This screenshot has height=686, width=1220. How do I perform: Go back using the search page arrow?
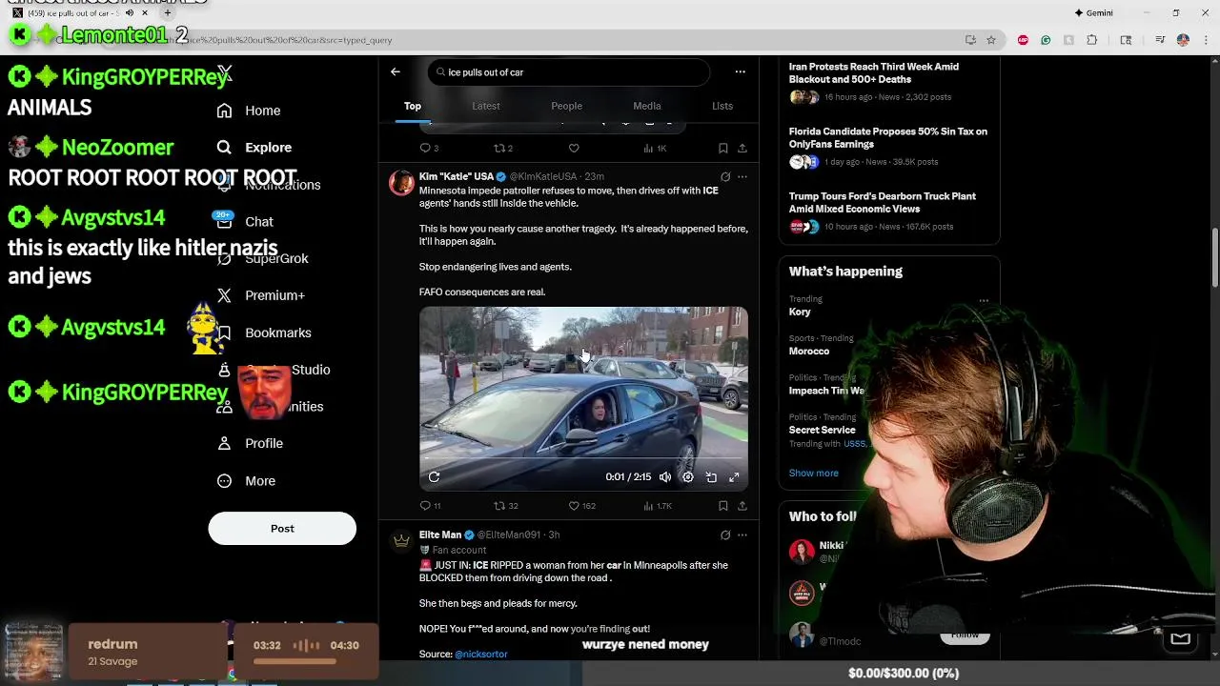pos(396,71)
